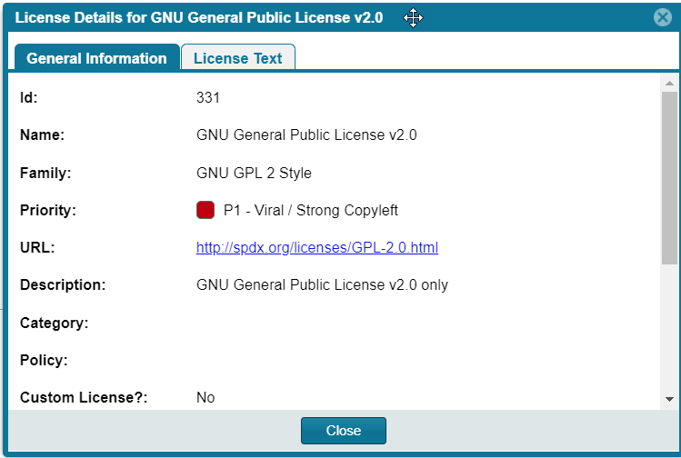Click the red P1 priority color swatch

(205, 210)
